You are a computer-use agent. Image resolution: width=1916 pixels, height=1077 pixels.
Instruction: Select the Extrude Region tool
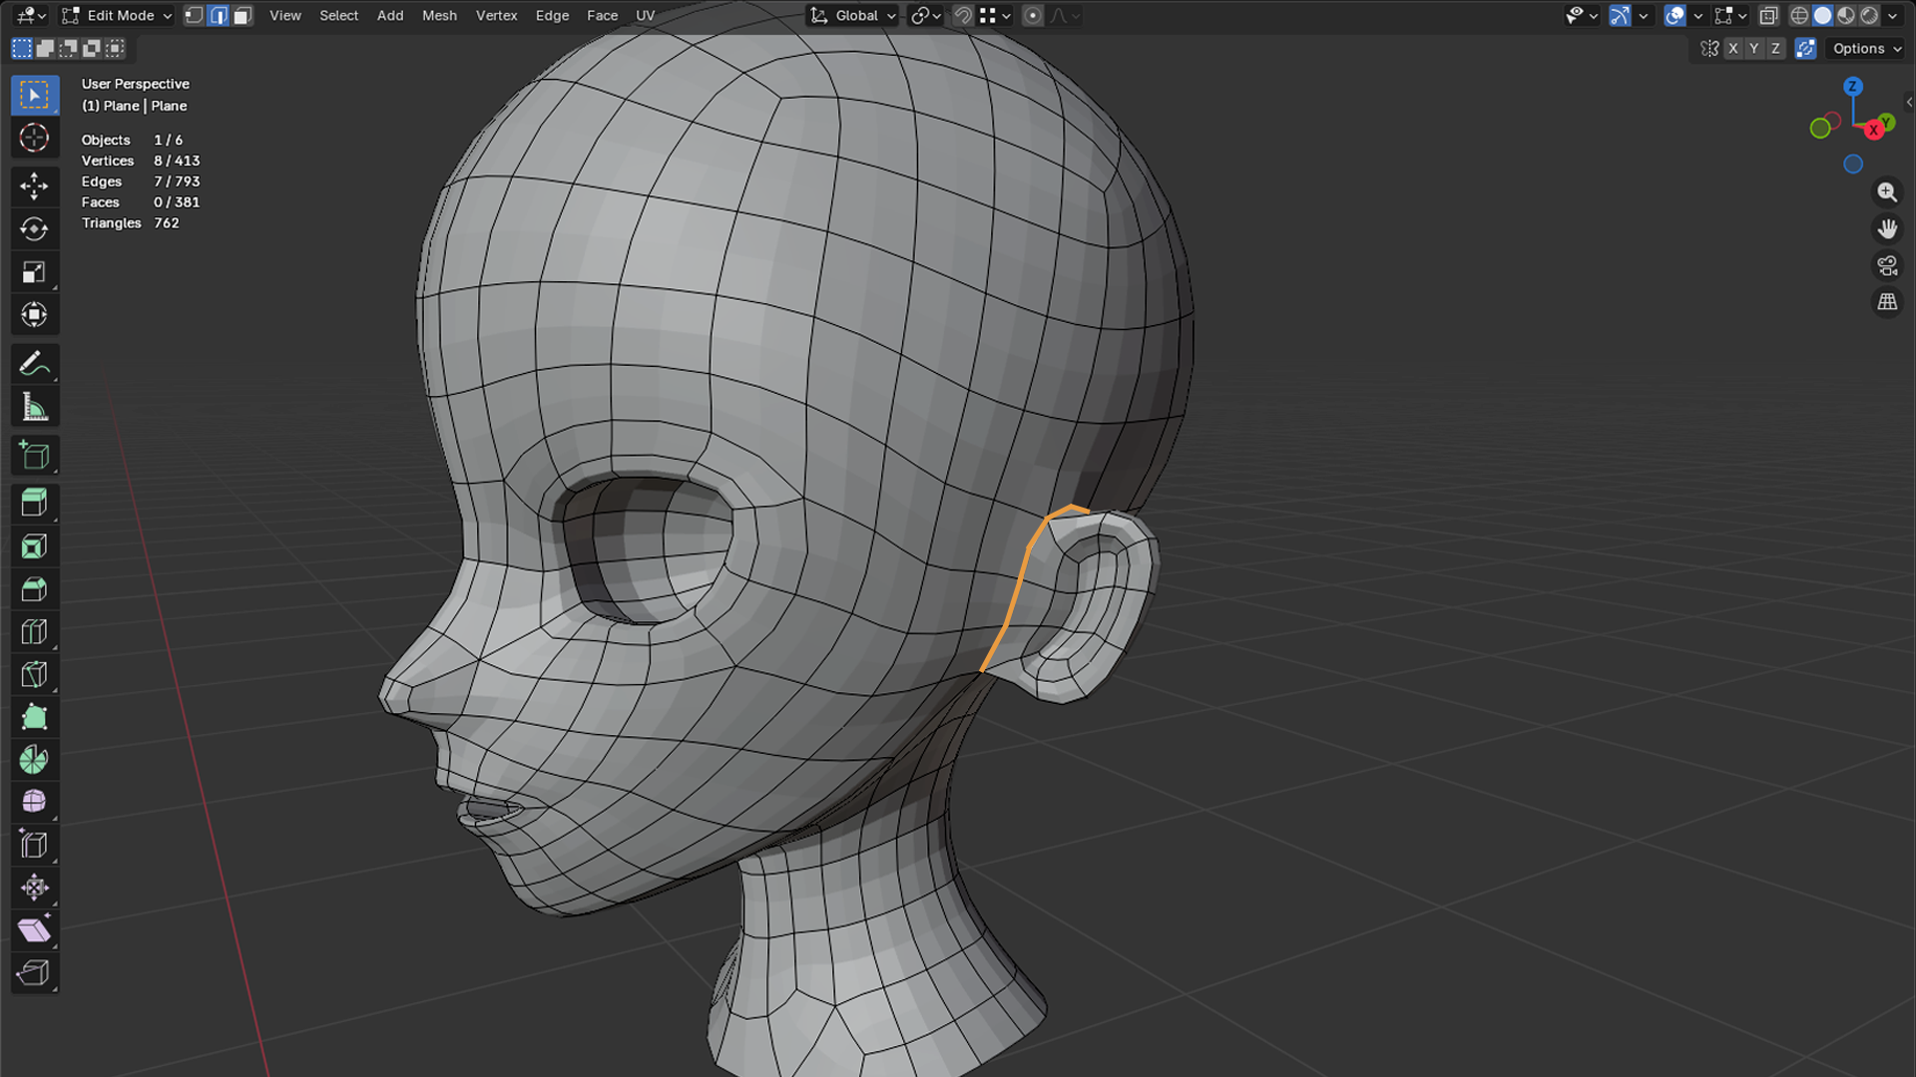coord(34,503)
